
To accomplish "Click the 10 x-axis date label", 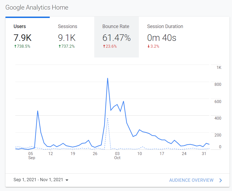I will pyautogui.click(x=140, y=154).
